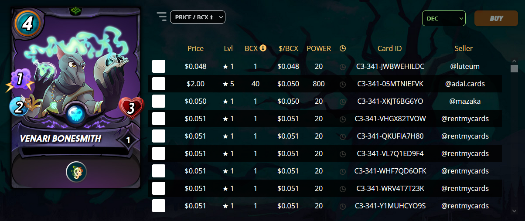Click the clock icon in the column header
The width and height of the screenshot is (525, 221).
[343, 48]
